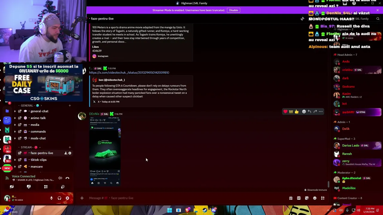
Task: Toggle noise suppression waveform icon
Action: pos(60,178)
